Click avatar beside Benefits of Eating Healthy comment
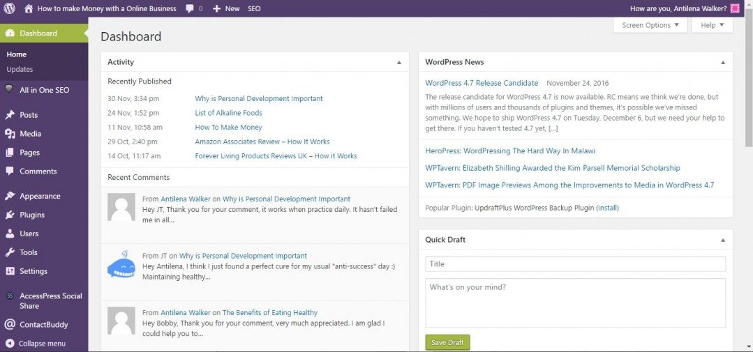 [121, 321]
